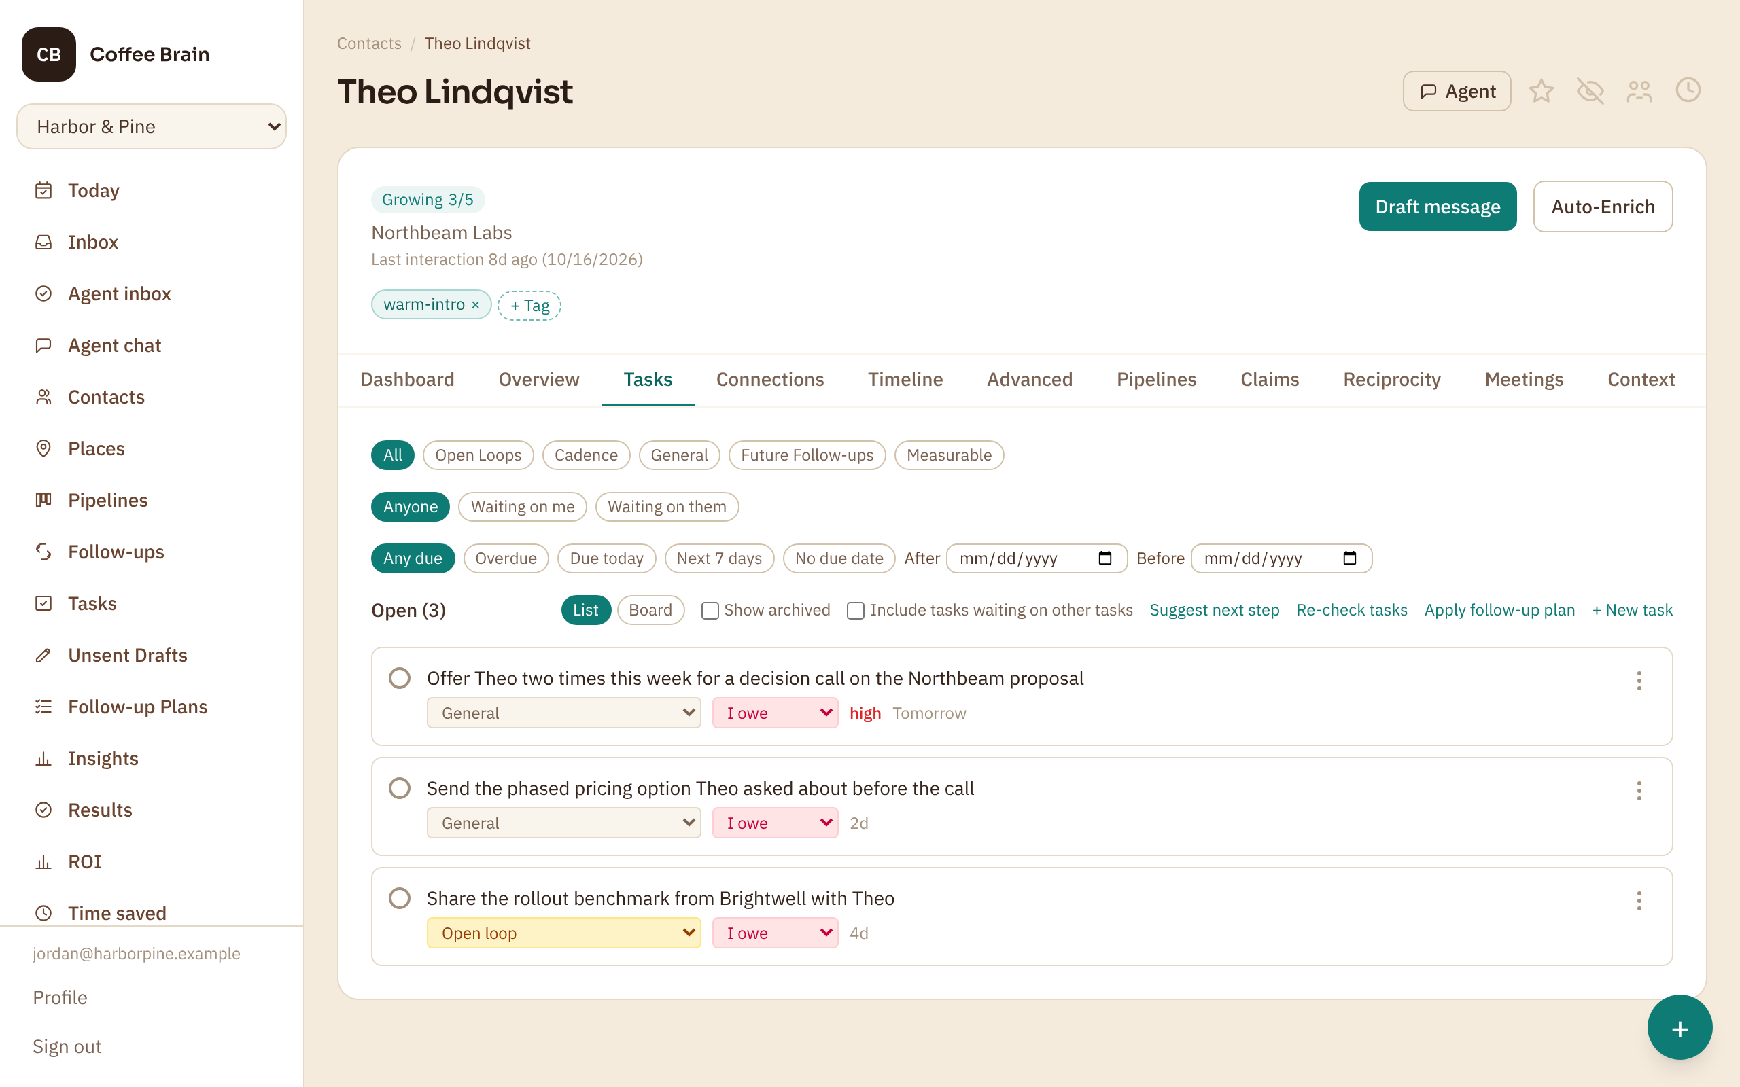Viewport: 1740px width, 1087px height.
Task: Open Open loop dropdown on Brightwell task
Action: [563, 933]
